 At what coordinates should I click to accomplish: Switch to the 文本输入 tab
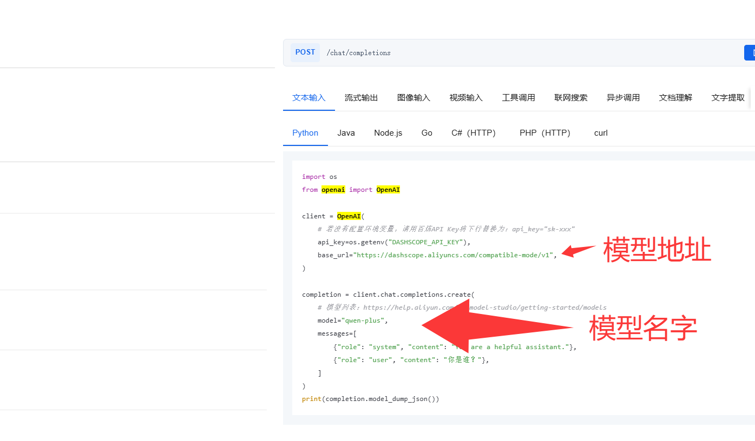309,98
